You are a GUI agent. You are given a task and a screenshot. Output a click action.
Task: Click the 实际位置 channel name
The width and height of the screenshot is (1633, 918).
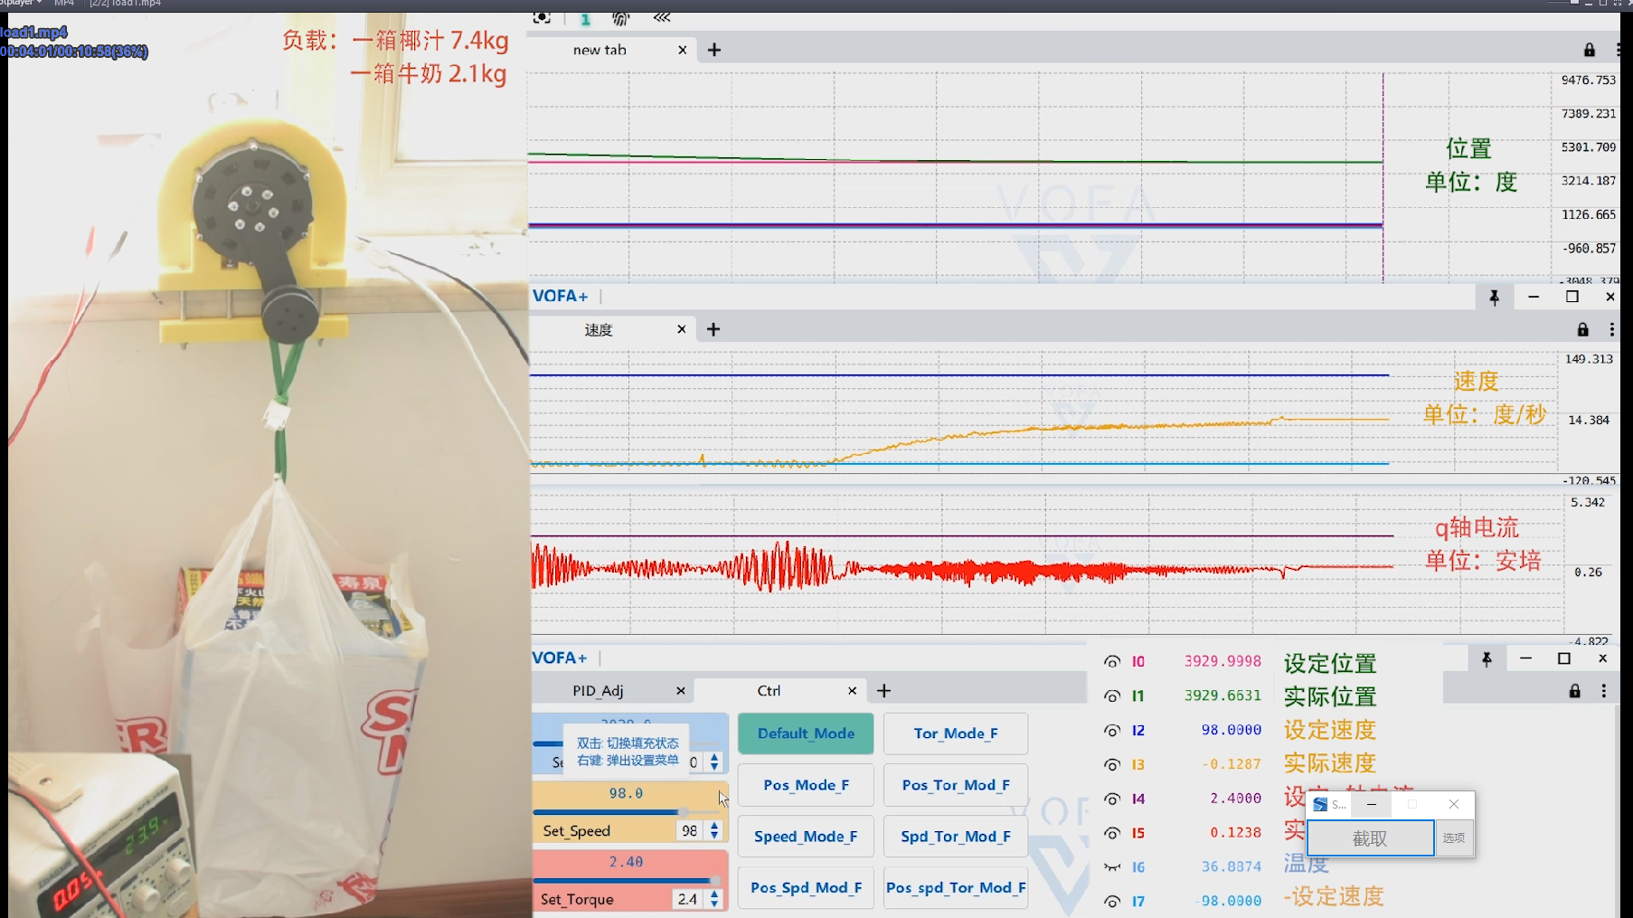(x=1330, y=696)
